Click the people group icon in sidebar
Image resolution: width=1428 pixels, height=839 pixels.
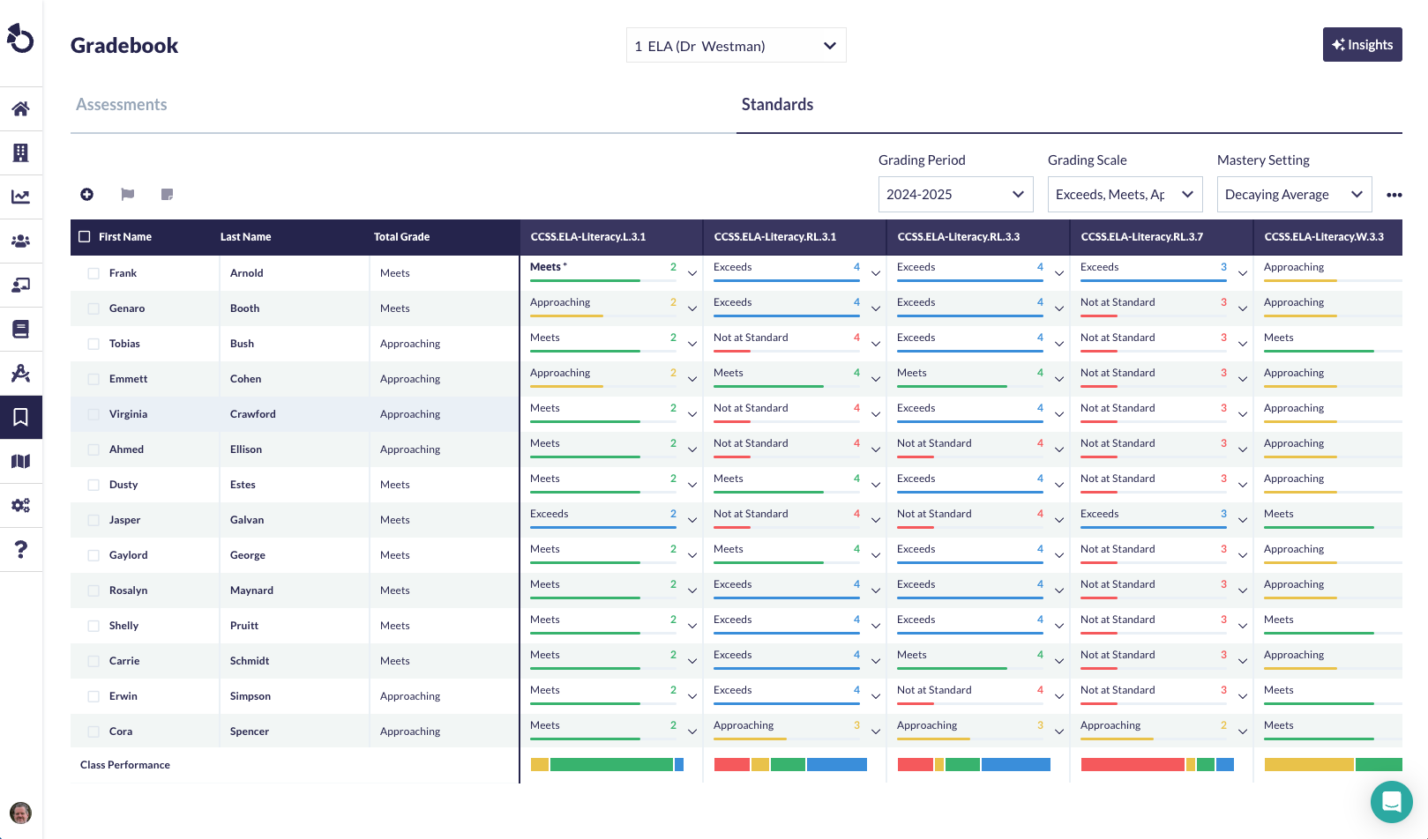coord(20,241)
